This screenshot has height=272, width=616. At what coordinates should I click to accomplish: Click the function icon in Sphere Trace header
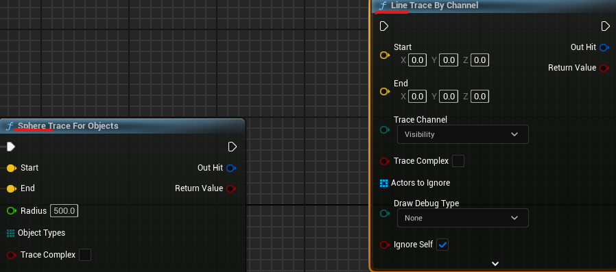coord(10,126)
